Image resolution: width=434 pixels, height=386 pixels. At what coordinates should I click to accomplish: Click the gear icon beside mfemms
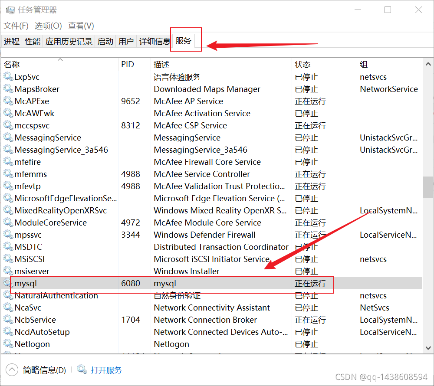8,174
